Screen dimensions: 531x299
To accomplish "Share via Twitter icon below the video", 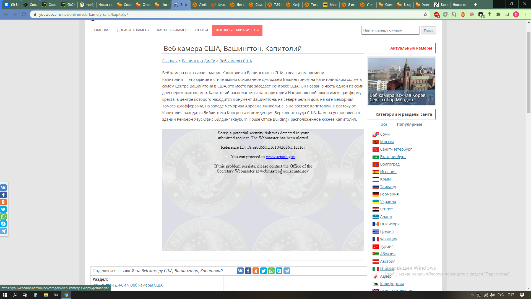I will [x=263, y=271].
